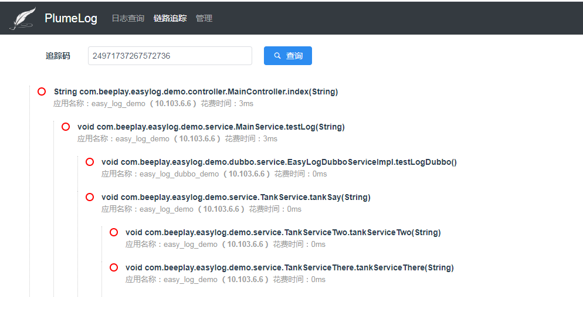Select the MainService.testLog(String) trace entry
This screenshot has width=583, height=329.
pyautogui.click(x=211, y=127)
